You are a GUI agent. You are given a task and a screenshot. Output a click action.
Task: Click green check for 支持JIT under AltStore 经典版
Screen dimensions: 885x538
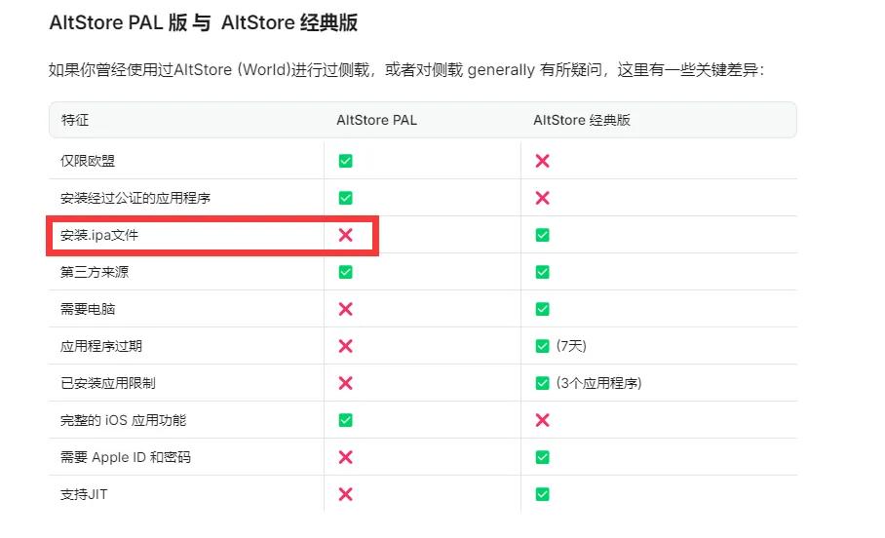click(x=542, y=494)
